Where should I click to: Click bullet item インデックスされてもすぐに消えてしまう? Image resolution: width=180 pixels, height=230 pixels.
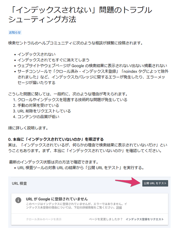pos(53,60)
